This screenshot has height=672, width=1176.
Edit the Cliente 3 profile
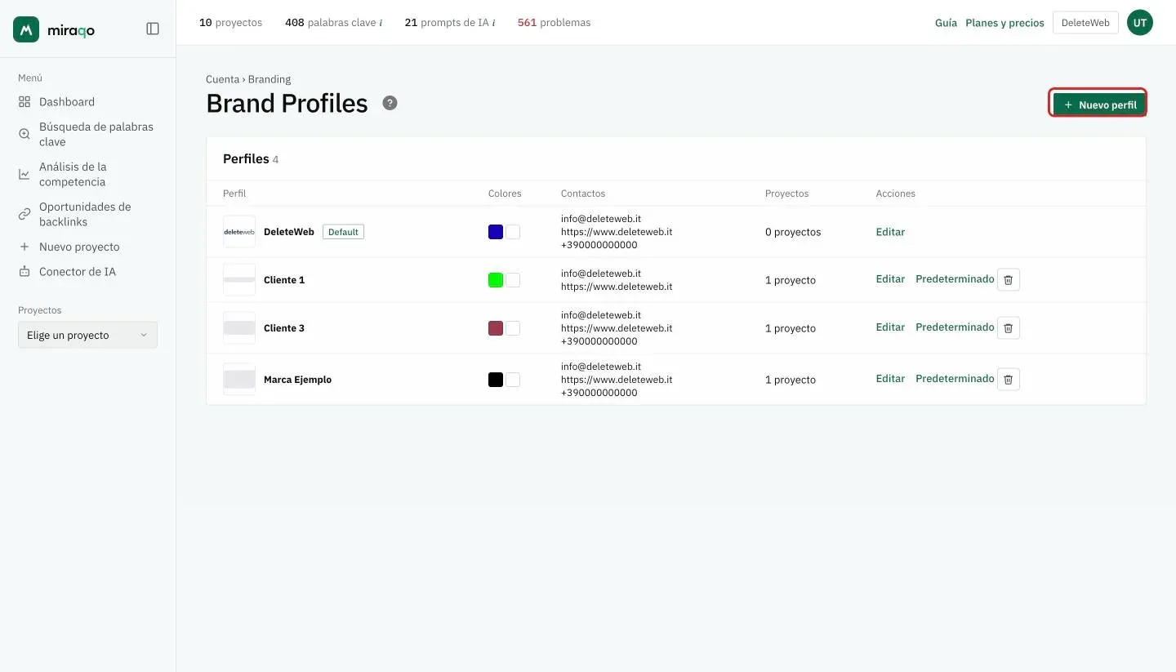pyautogui.click(x=890, y=327)
